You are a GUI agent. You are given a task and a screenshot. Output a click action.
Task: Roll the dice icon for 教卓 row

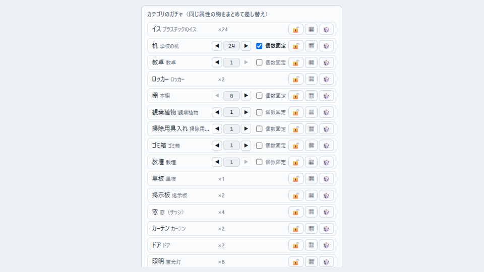[x=326, y=62]
